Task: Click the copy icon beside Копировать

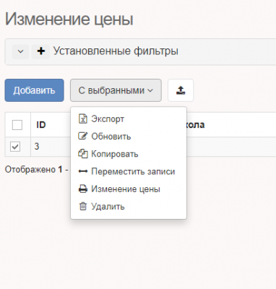Action: tap(83, 154)
